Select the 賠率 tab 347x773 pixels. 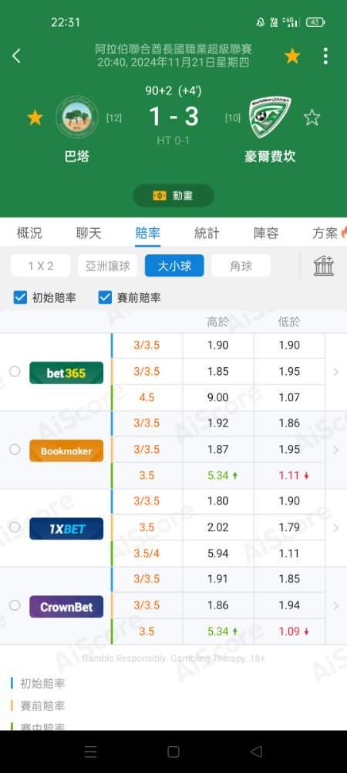click(147, 233)
